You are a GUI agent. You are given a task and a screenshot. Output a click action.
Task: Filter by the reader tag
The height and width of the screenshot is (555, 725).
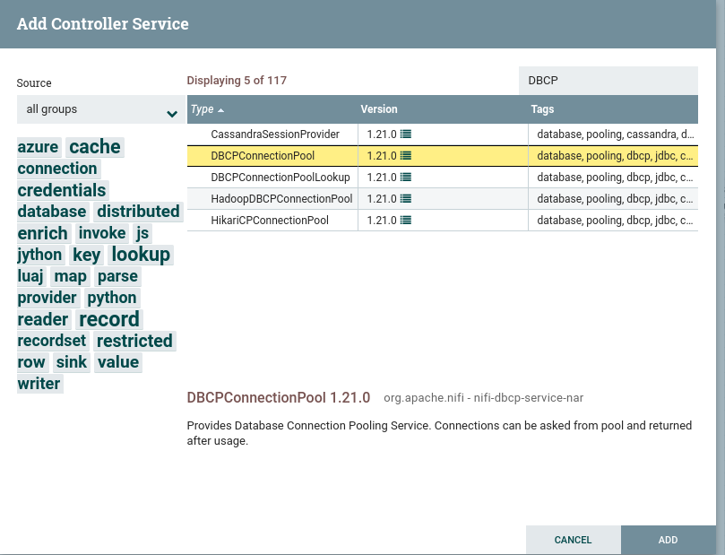(43, 319)
